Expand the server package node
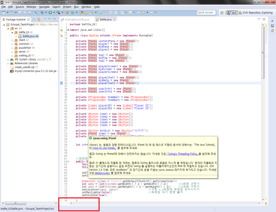 [12, 52]
